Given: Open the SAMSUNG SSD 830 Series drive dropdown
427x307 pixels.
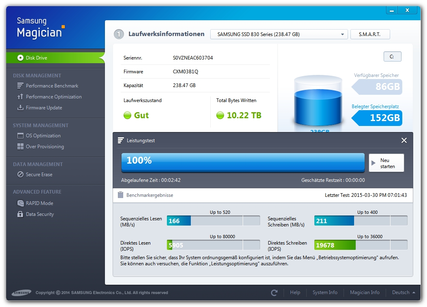Looking at the screenshot, I should coord(279,34).
